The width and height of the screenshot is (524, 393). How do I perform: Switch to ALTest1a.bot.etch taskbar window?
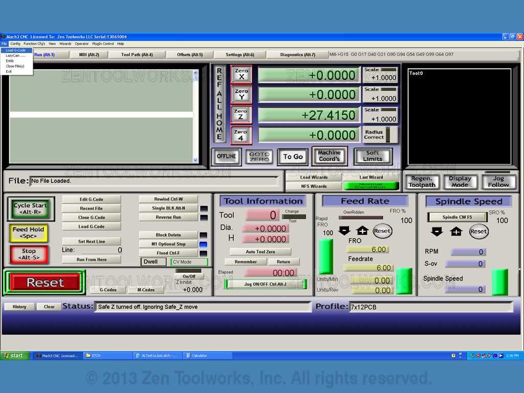click(158, 356)
